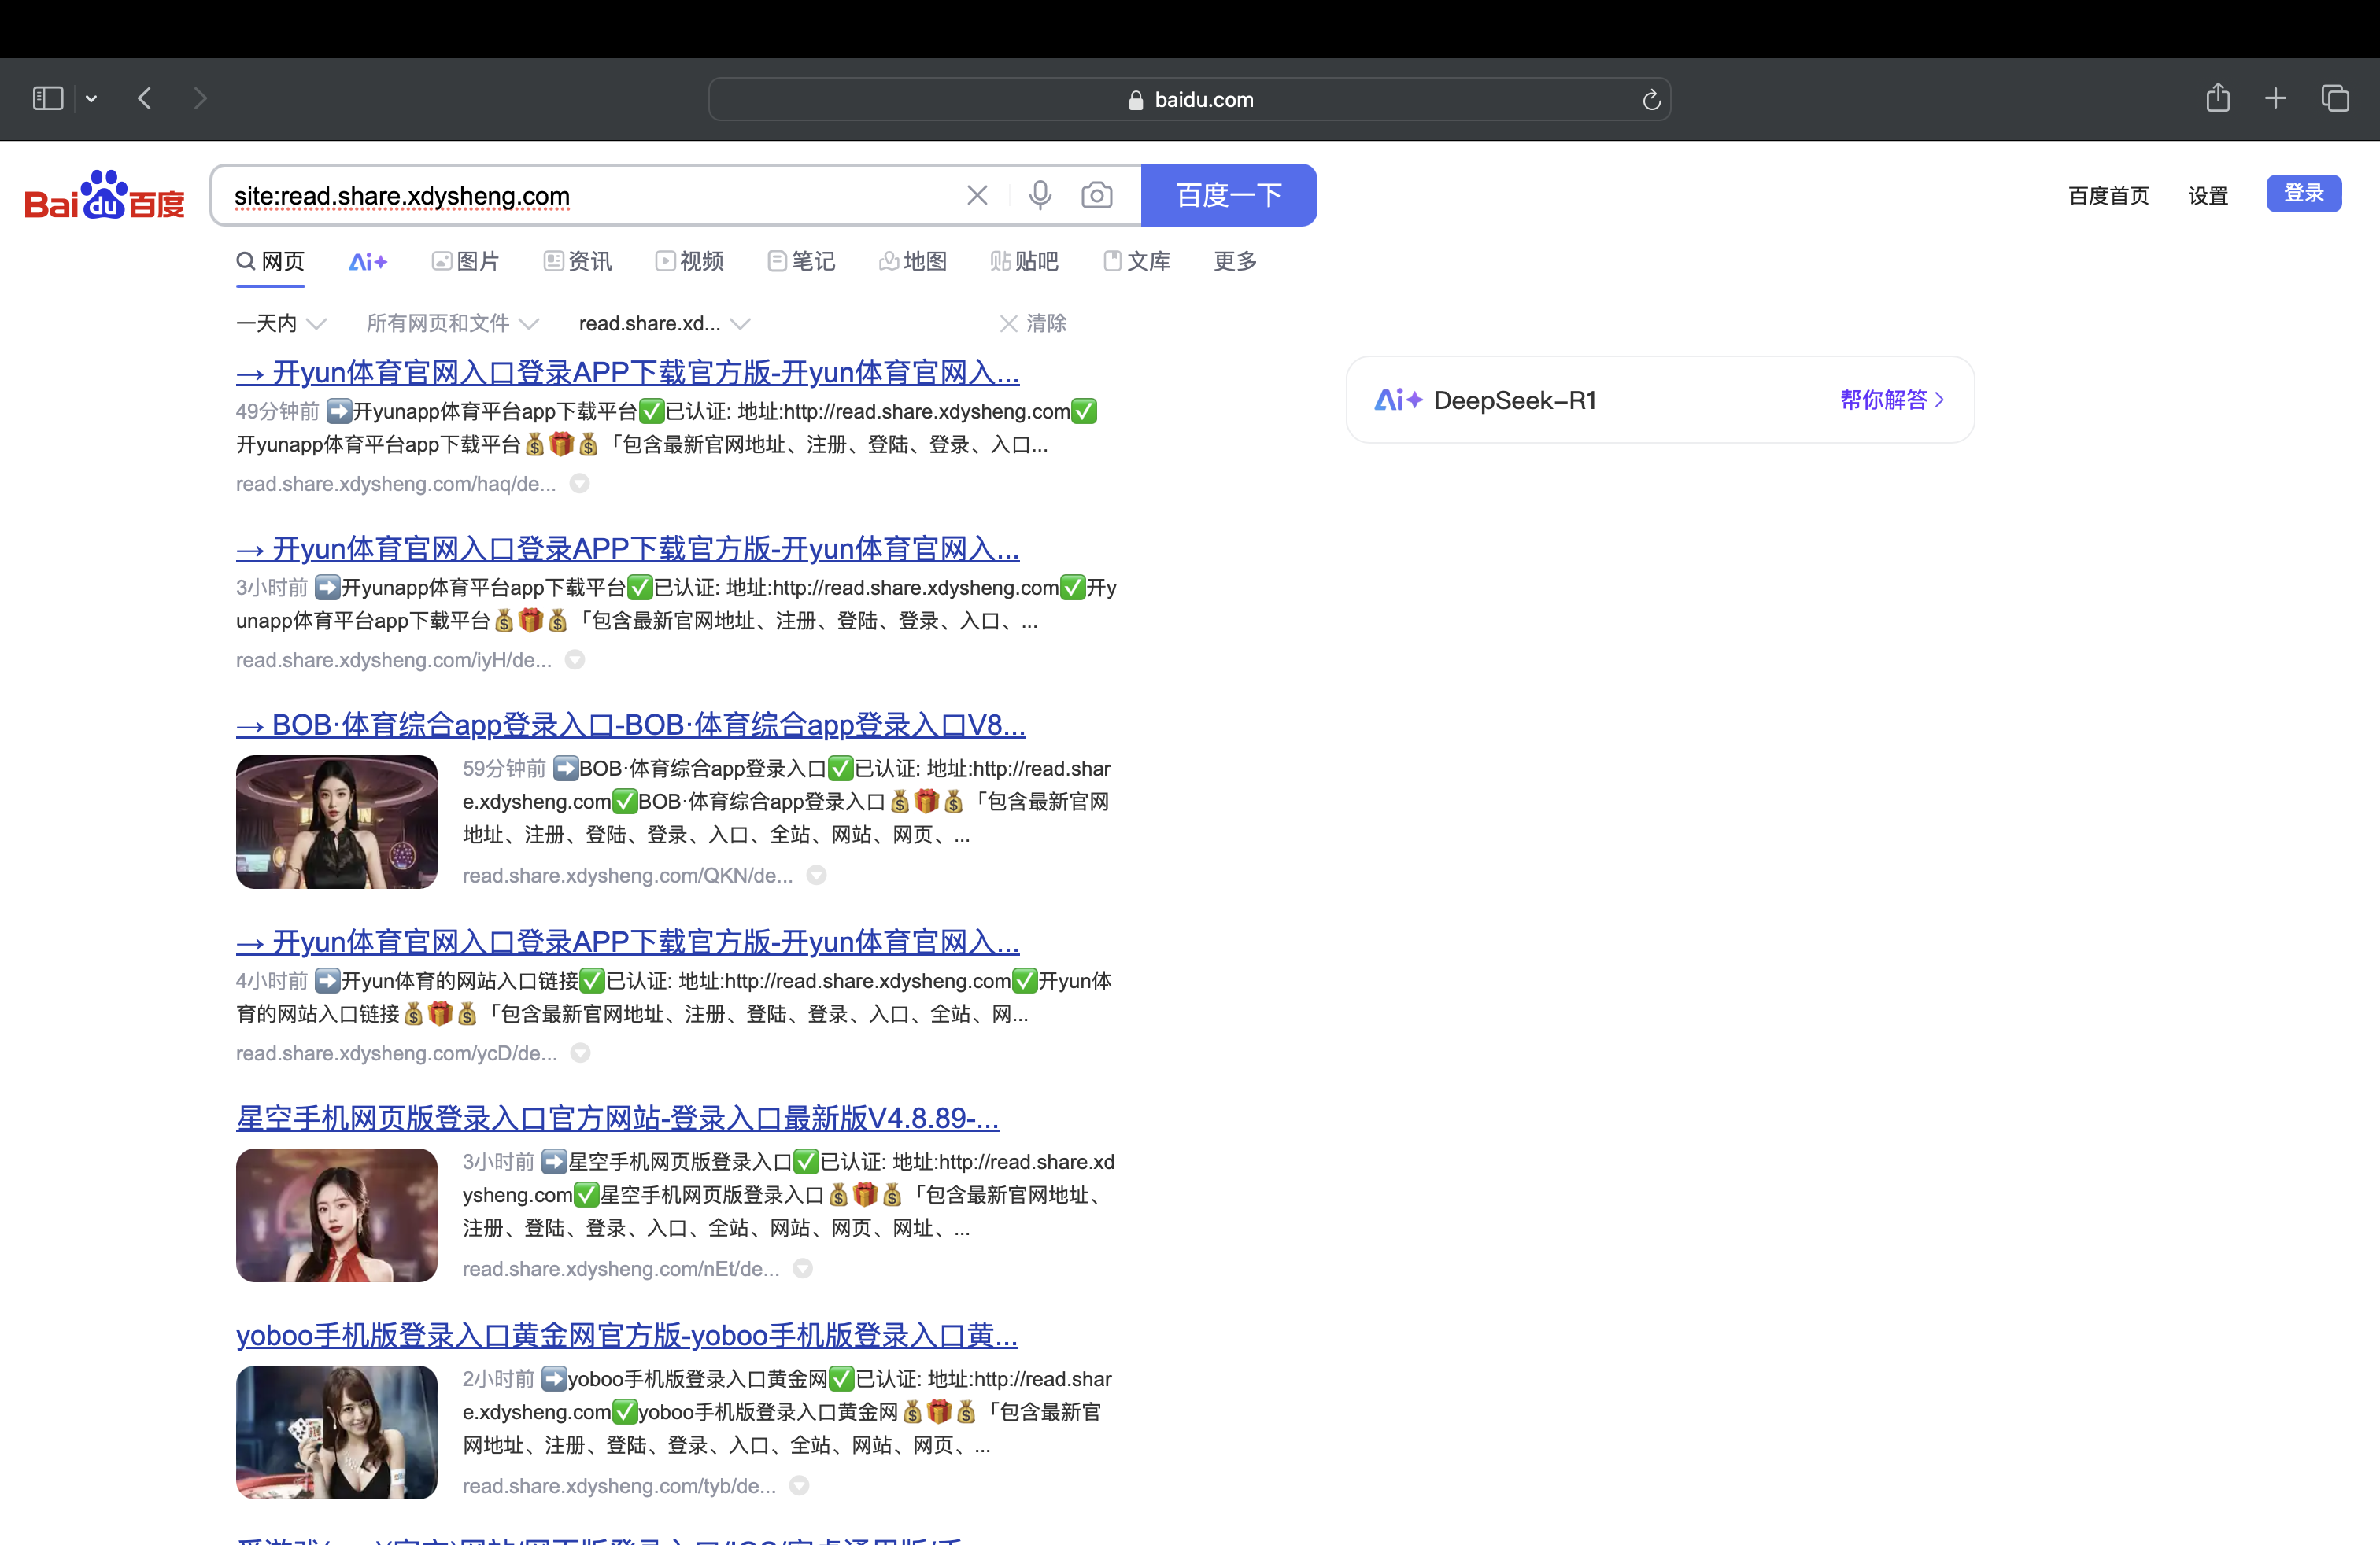Screen dimensions: 2380x1545
Task: Expand the read.share.xd... site filter dropdown
Action: (664, 323)
